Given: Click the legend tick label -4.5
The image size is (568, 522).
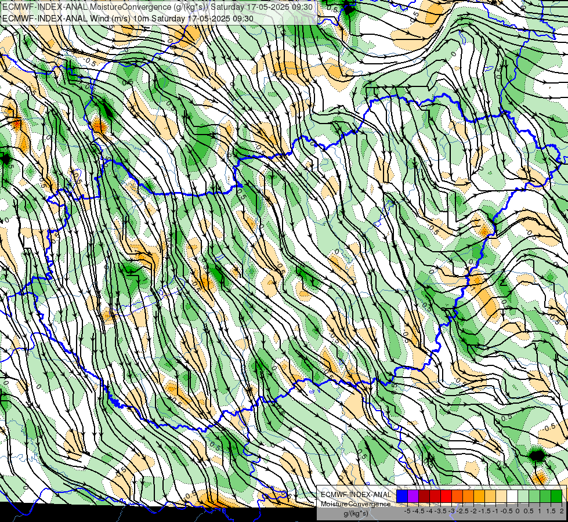Looking at the screenshot, I should pyautogui.click(x=419, y=511).
